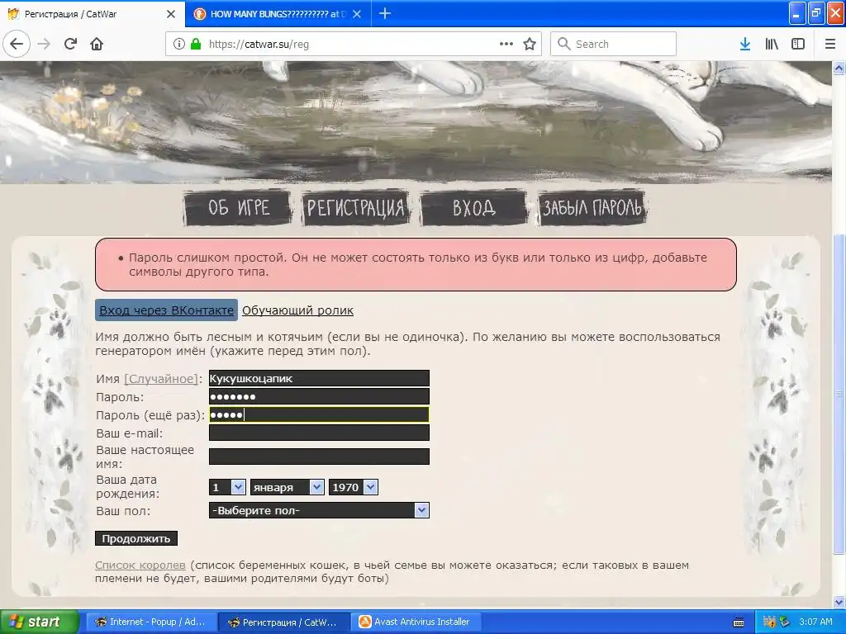Open the ЗАБЫЛ ПАРОЛЬ menu button
846x634 pixels.
592,207
